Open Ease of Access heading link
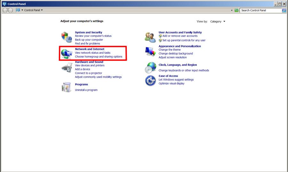 pyautogui.click(x=168, y=76)
